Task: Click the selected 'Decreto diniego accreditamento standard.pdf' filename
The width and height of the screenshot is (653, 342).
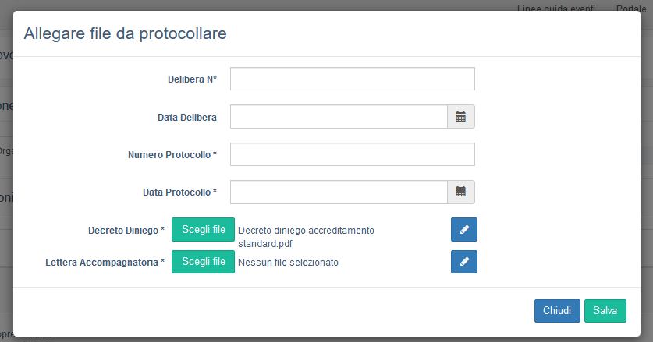Action: tap(306, 237)
